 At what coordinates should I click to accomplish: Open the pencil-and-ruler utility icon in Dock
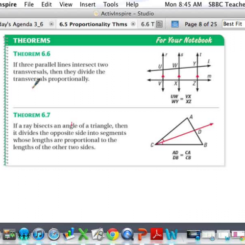(98, 234)
